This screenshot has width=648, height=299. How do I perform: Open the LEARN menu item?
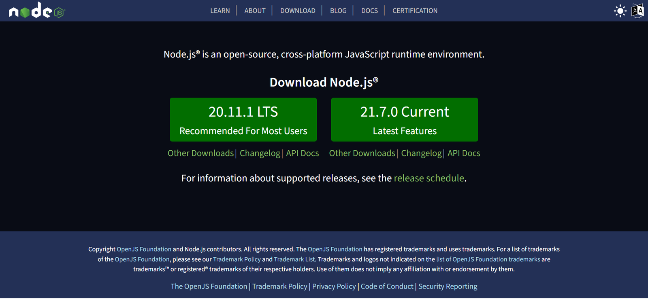(220, 11)
